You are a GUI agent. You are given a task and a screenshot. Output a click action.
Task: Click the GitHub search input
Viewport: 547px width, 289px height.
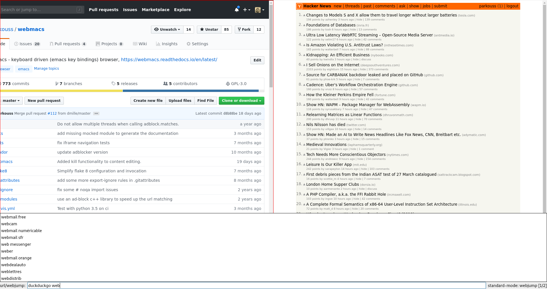tap(42, 10)
